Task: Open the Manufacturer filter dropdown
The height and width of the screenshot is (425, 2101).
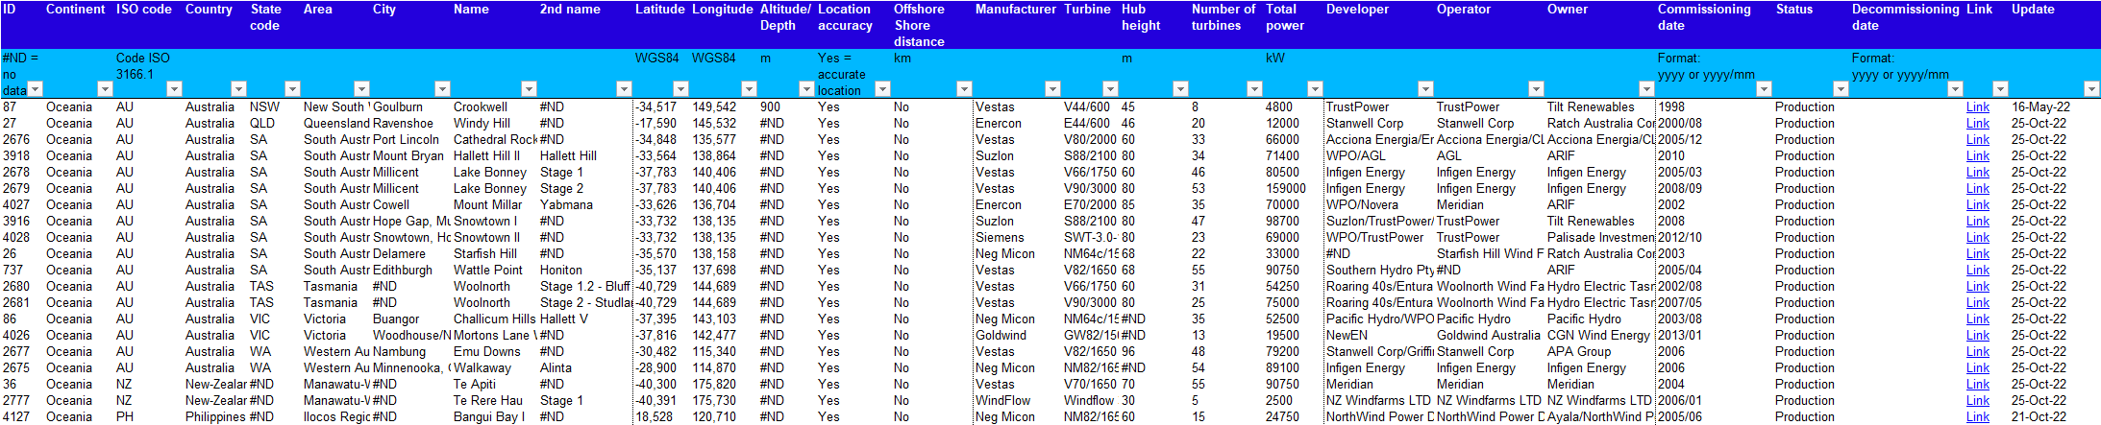Action: pos(1052,89)
